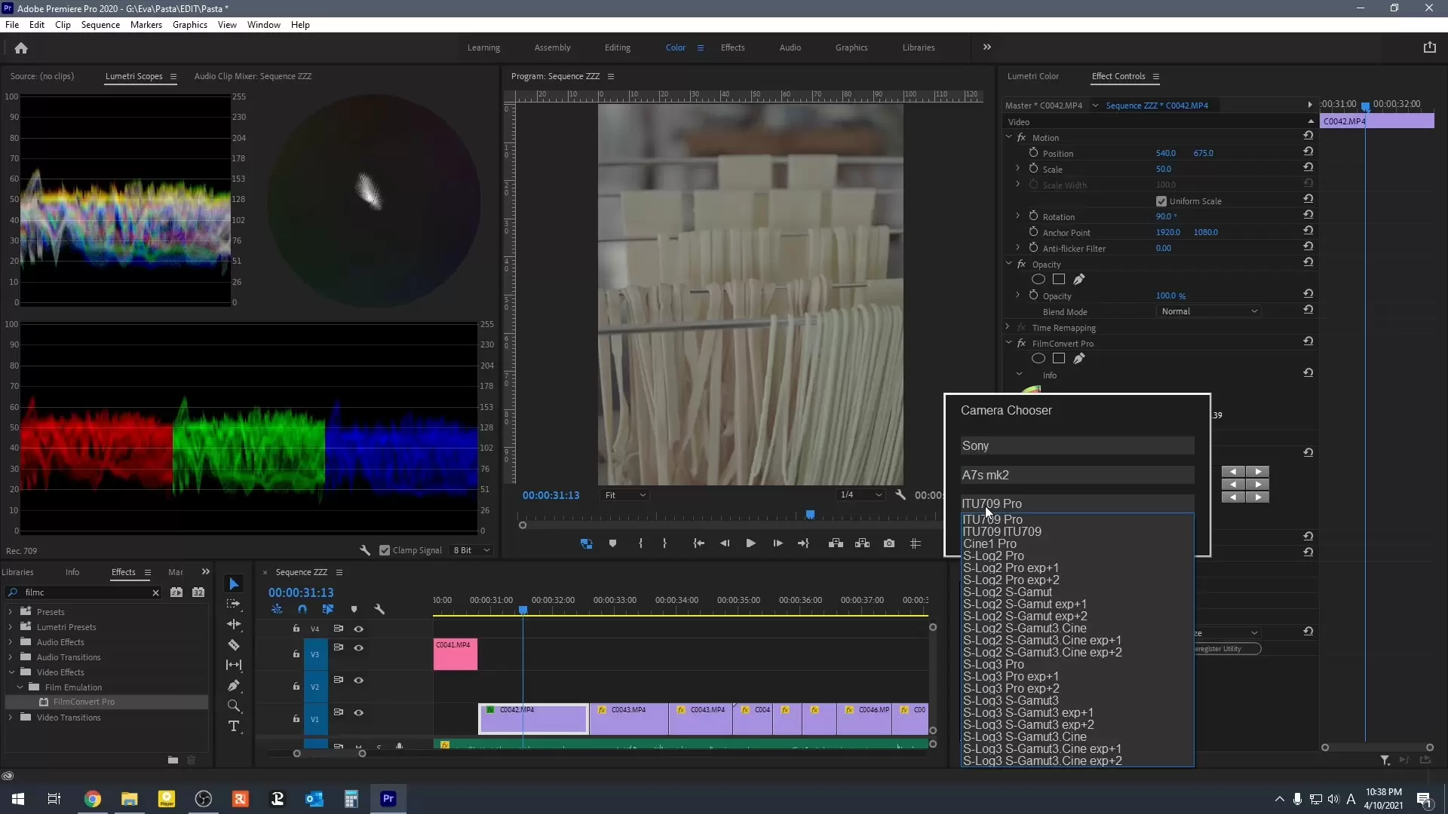Select the C0041.MP4 clip on V3

pyautogui.click(x=455, y=654)
